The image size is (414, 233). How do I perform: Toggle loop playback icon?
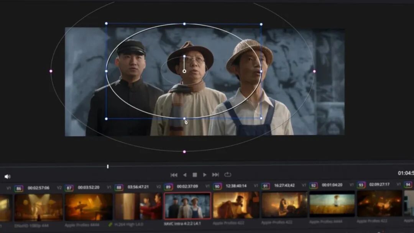228,175
